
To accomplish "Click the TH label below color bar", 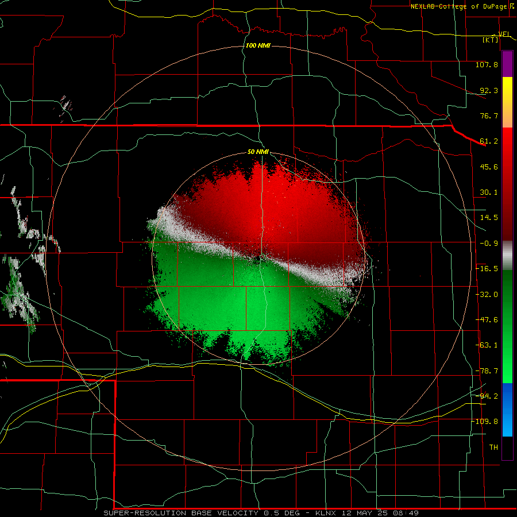I will point(493,447).
